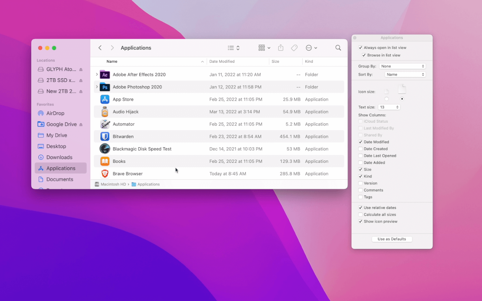Open the ellipsis Action menu
The width and height of the screenshot is (482, 301).
click(x=311, y=48)
